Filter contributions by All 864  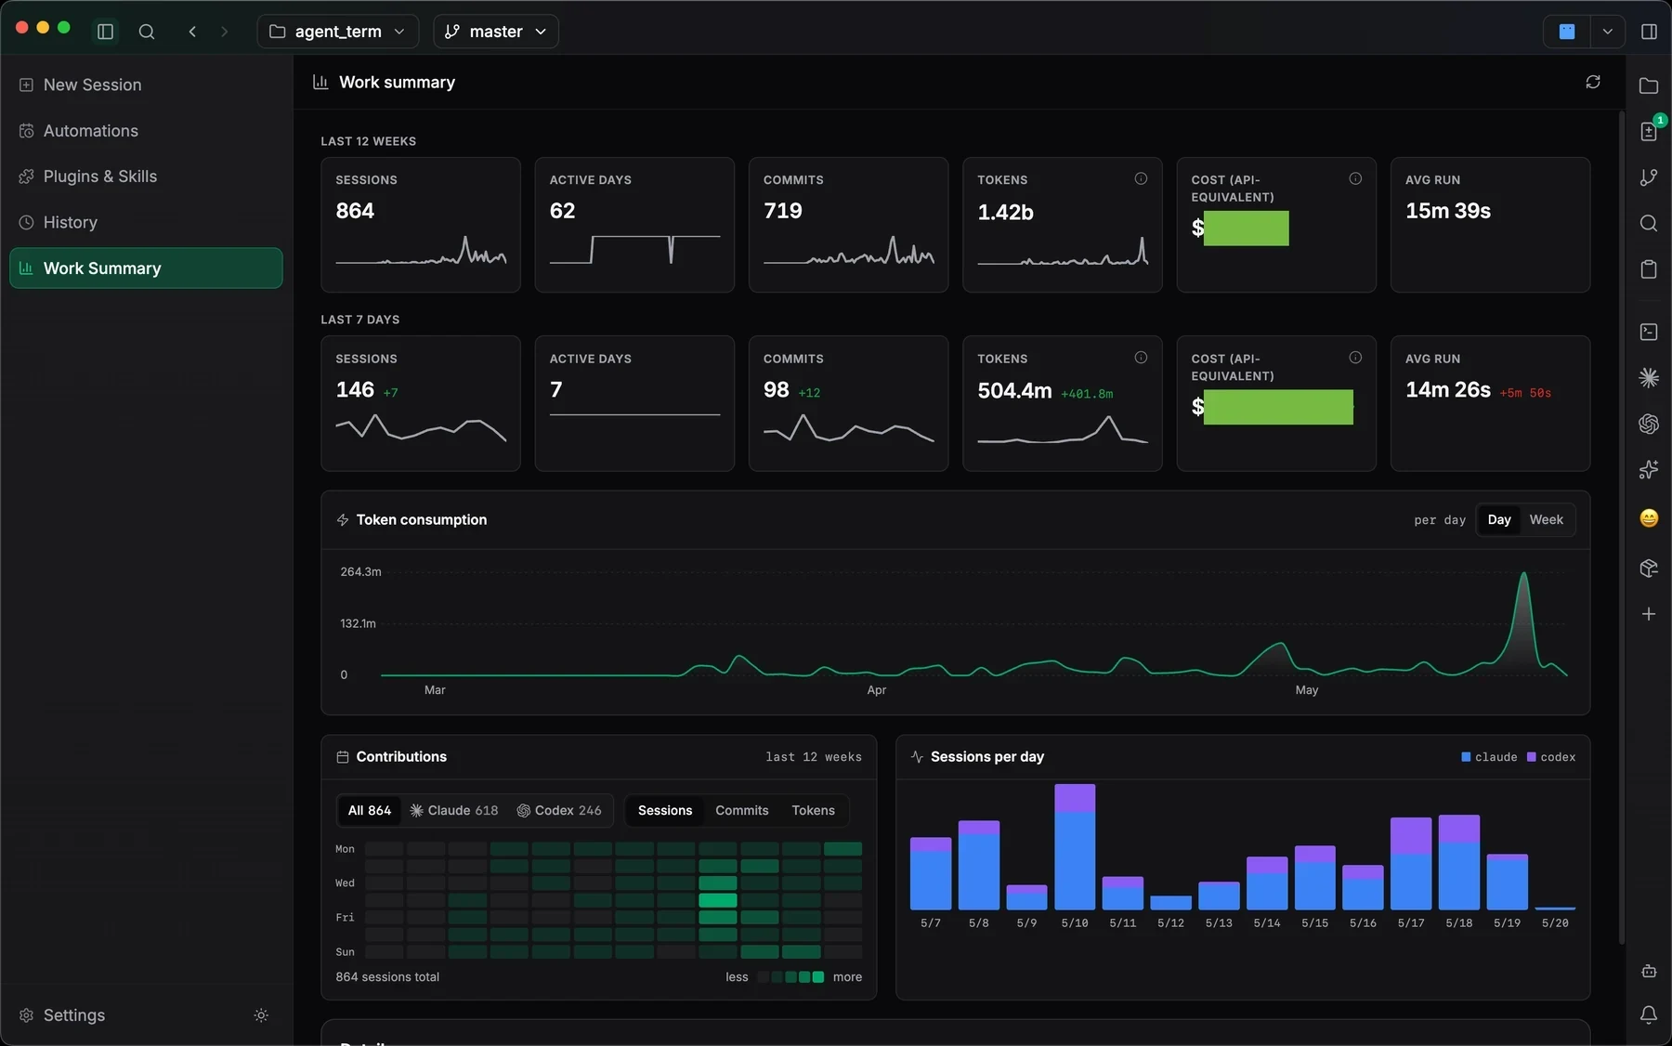pos(370,811)
